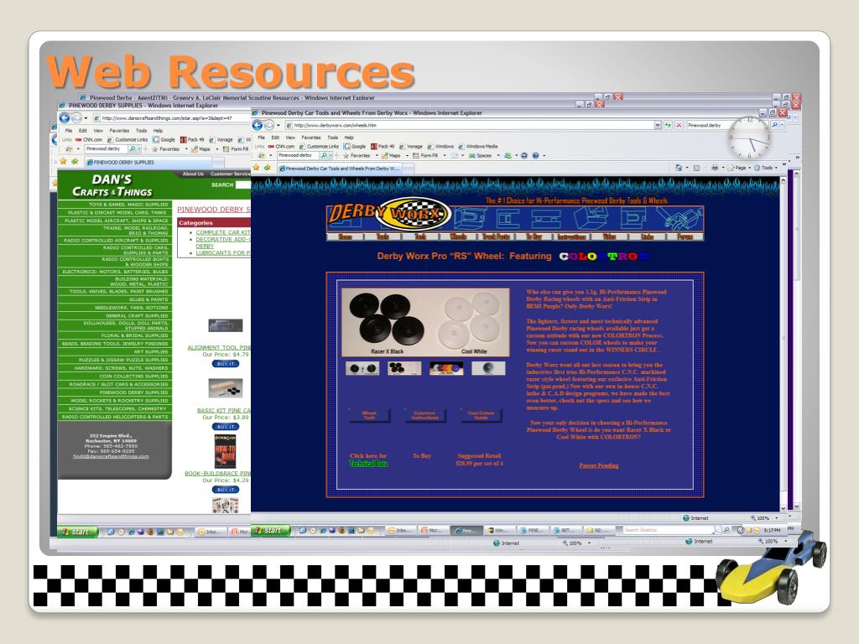Click search magnifier beside Derby Worx search box
This screenshot has height=644, width=859.
click(x=774, y=125)
